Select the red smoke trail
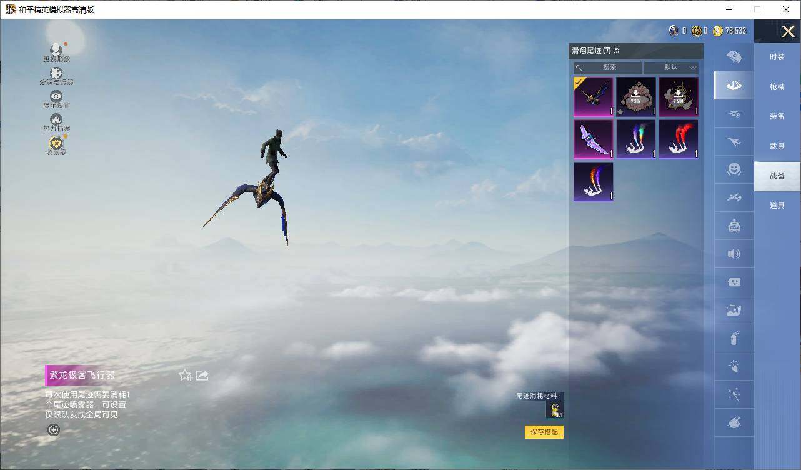 [x=679, y=139]
